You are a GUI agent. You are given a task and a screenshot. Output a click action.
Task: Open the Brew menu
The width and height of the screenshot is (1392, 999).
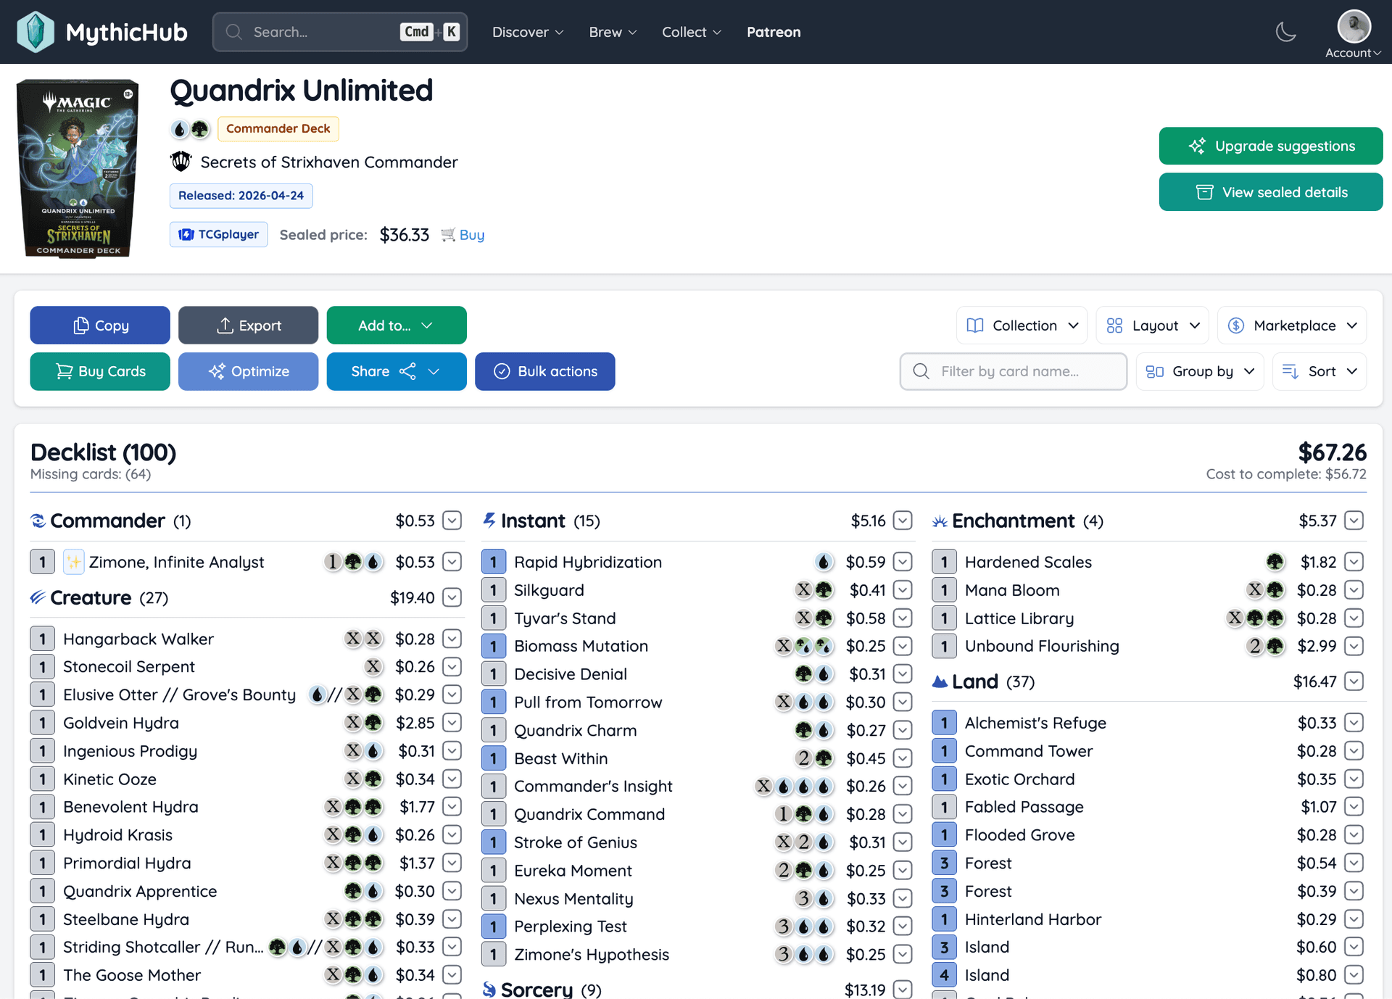pos(613,32)
